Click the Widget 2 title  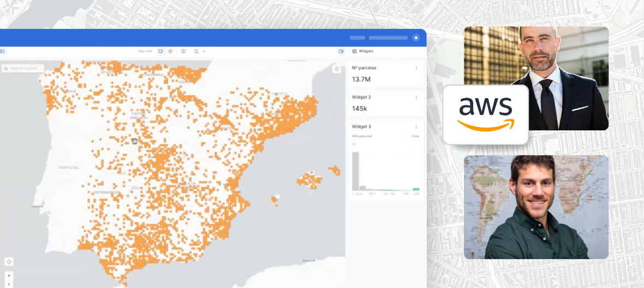[x=361, y=97]
